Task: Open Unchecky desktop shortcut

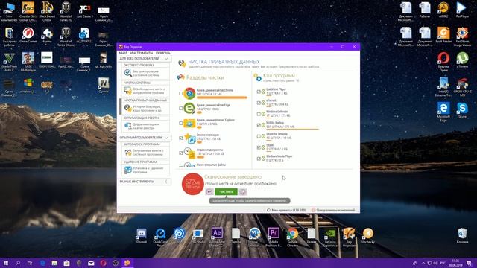Action: click(368, 236)
